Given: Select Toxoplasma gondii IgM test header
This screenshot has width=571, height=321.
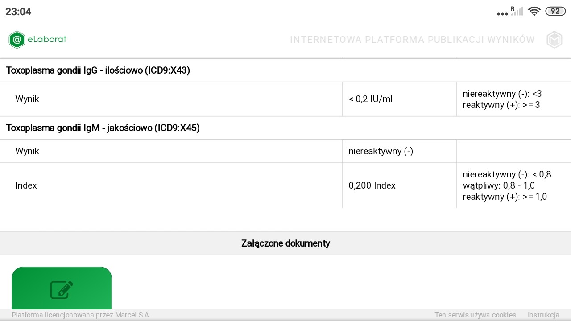Looking at the screenshot, I should pyautogui.click(x=103, y=128).
